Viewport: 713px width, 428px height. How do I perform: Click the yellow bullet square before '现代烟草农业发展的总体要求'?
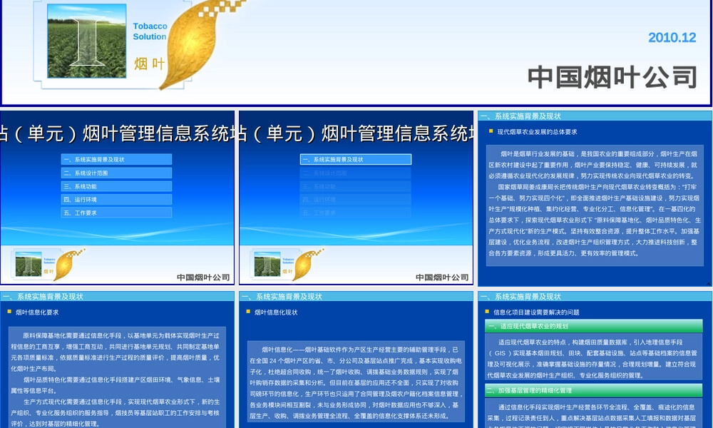pyautogui.click(x=491, y=131)
